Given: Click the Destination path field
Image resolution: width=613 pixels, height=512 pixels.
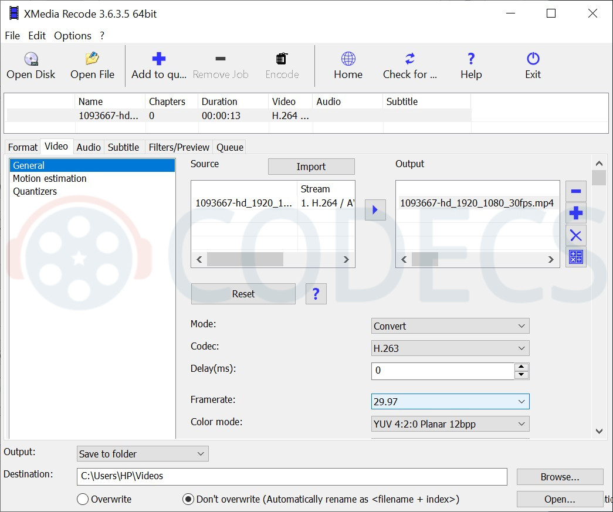Looking at the screenshot, I should click(292, 476).
